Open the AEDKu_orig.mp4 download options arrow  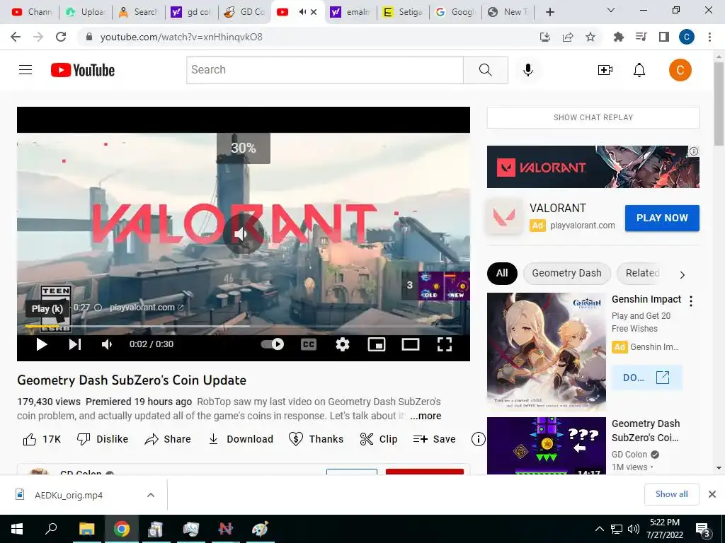point(151,495)
